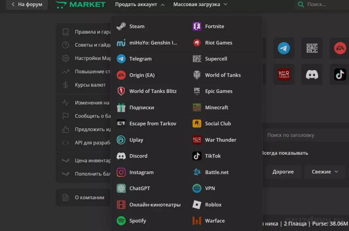Click the Онлайн-кинотеатры film icon
This screenshot has height=231, width=349.
click(121, 205)
